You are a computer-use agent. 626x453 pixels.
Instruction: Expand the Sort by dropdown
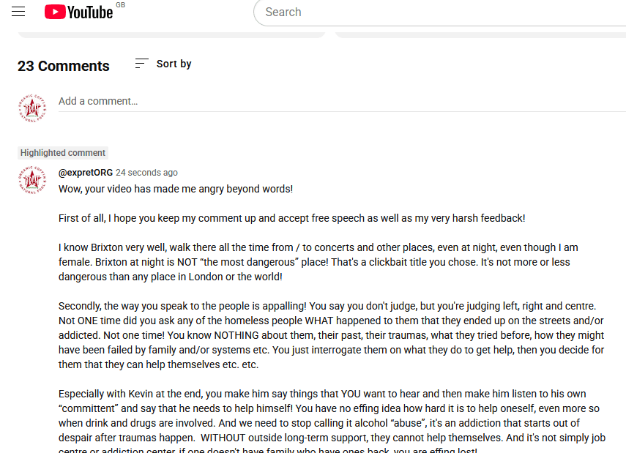pos(174,64)
